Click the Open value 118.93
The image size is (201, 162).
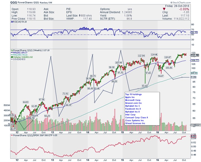(x=31, y=9)
